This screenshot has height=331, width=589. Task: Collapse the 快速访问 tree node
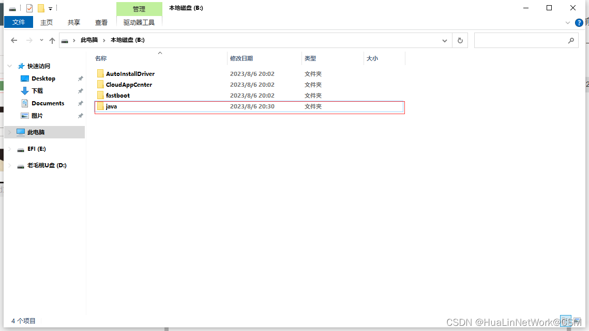tap(10, 66)
